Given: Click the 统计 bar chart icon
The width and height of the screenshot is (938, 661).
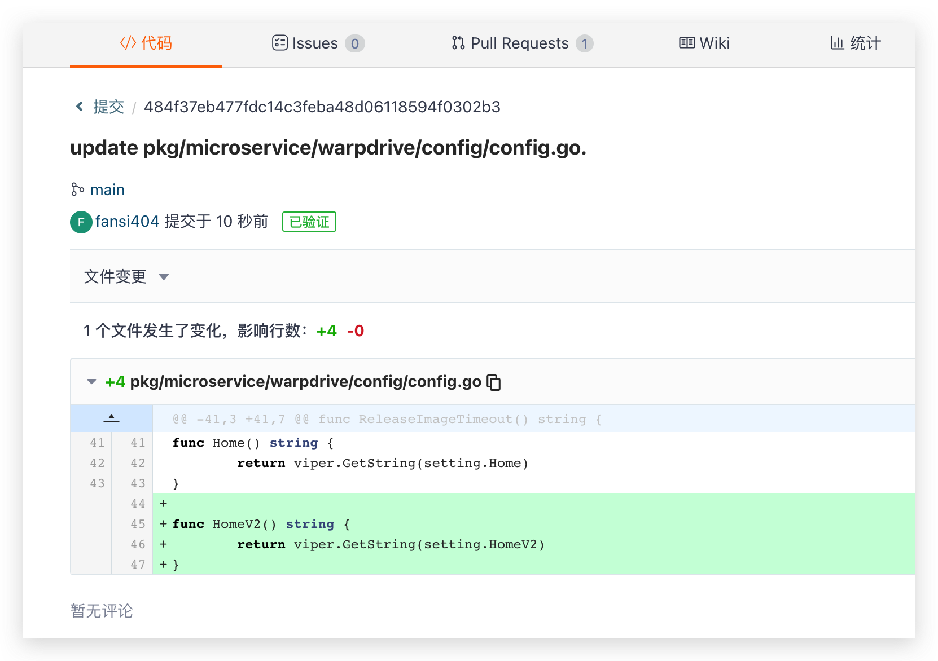Looking at the screenshot, I should pos(837,43).
